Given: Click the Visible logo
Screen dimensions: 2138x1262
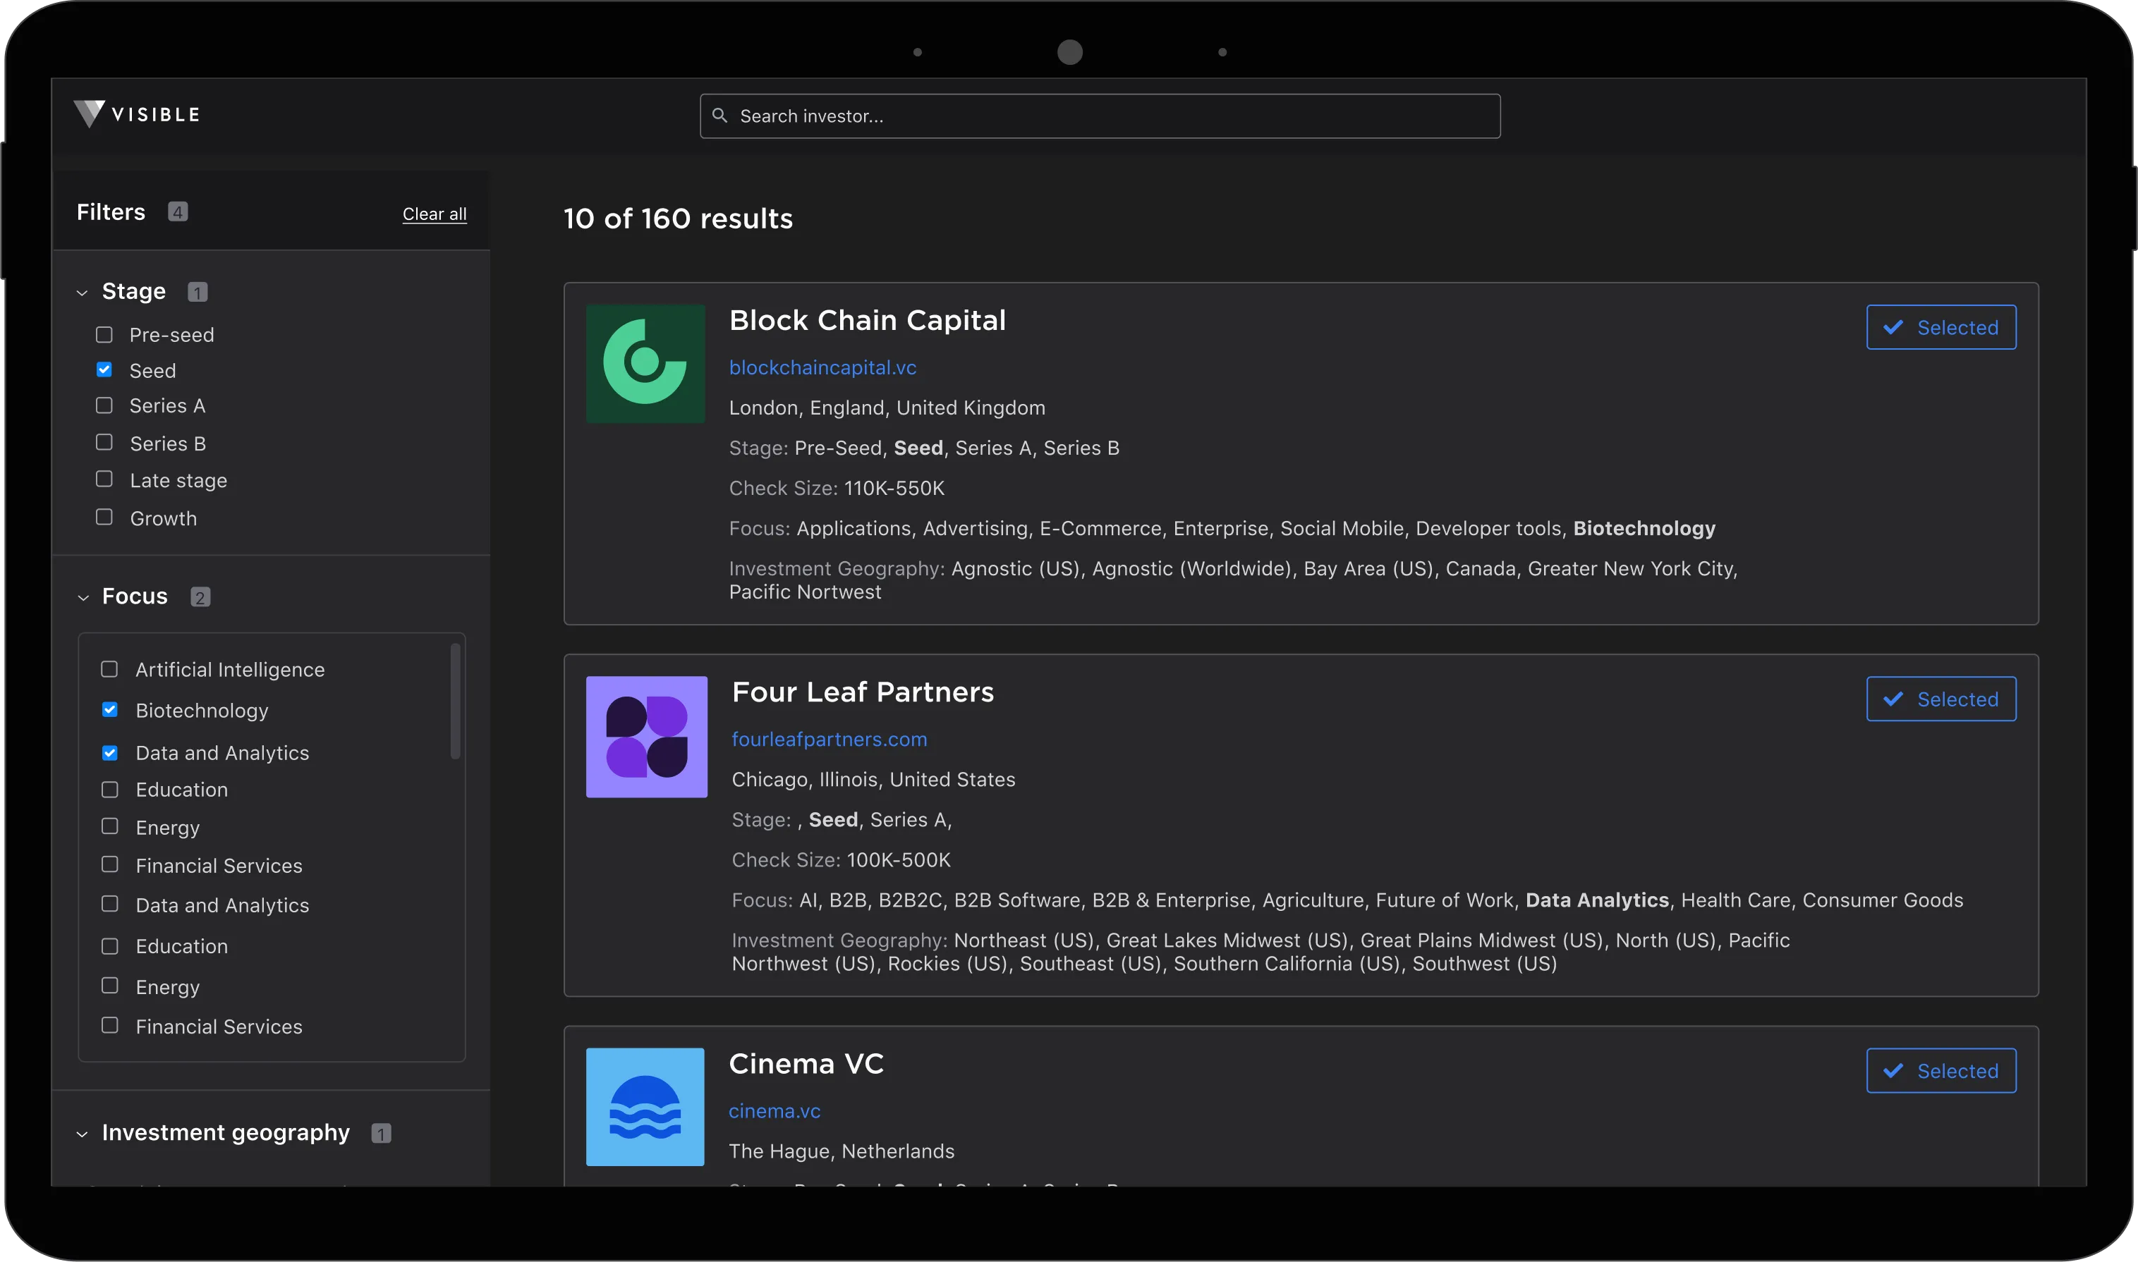Looking at the screenshot, I should pos(137,114).
